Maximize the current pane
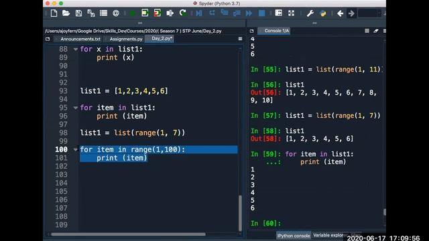The height and width of the screenshot is (241, 429). pyautogui.click(x=279, y=13)
